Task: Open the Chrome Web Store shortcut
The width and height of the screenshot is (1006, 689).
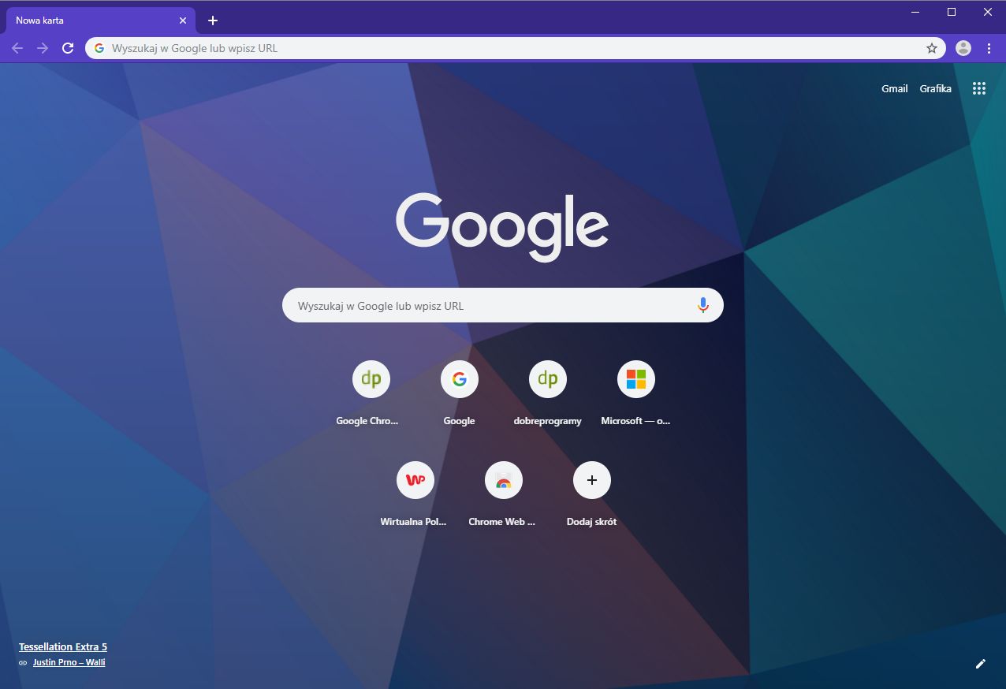Action: (503, 493)
